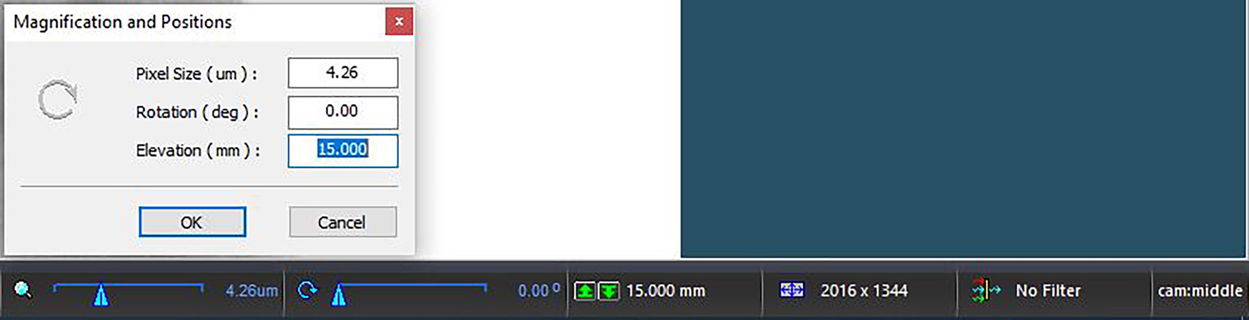Click the cam:middle camera indicator
Viewport: 1249px width, 320px height.
click(1200, 291)
